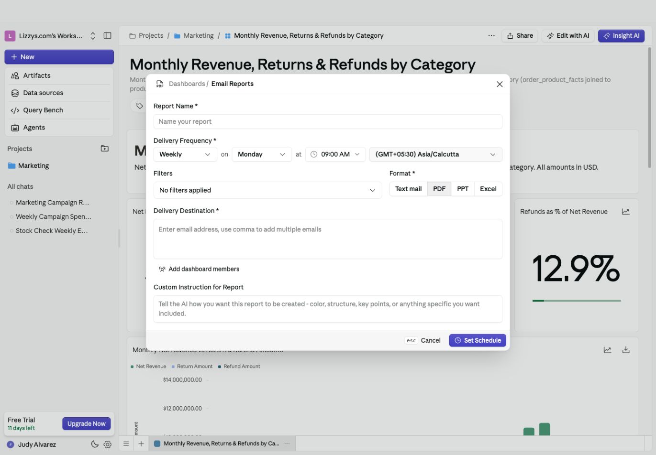Open Agents in the sidebar
The width and height of the screenshot is (656, 455).
tap(59, 128)
